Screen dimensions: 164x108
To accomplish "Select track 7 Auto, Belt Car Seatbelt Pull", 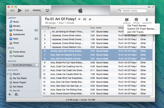I will pos(97,55).
